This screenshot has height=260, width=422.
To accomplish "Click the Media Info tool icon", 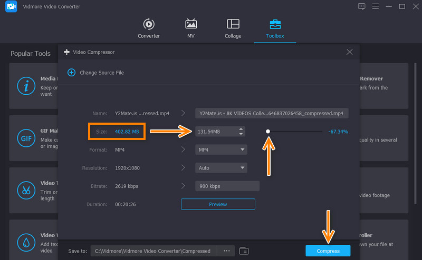I will pos(25,86).
